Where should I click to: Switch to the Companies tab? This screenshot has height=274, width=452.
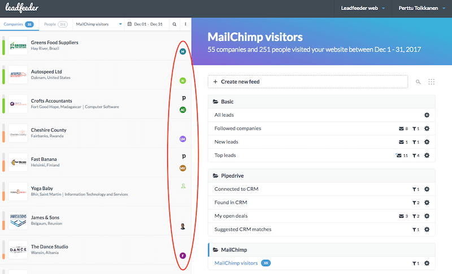point(19,24)
